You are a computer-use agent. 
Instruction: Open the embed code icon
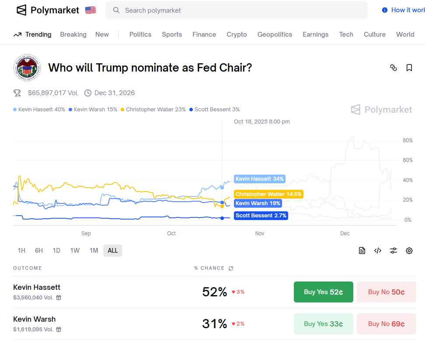coord(378,251)
